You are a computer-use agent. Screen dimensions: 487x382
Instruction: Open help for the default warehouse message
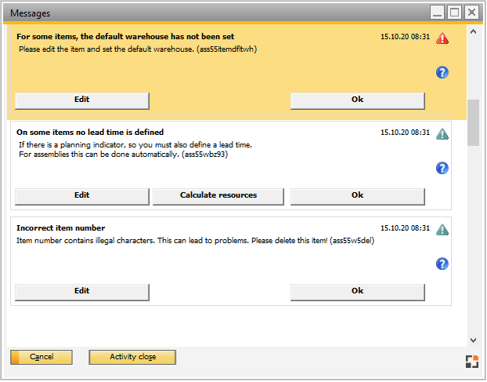442,72
